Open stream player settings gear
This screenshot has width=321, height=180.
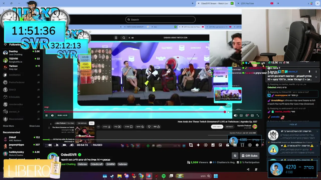coord(257,145)
